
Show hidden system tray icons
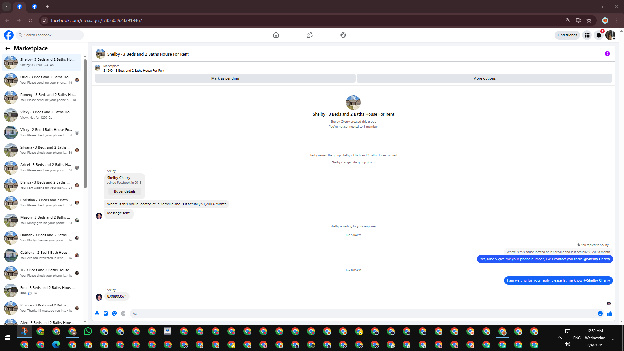click(559, 338)
